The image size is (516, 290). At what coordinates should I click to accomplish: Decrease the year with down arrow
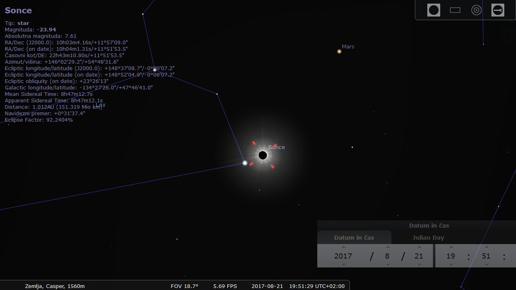pyautogui.click(x=343, y=265)
